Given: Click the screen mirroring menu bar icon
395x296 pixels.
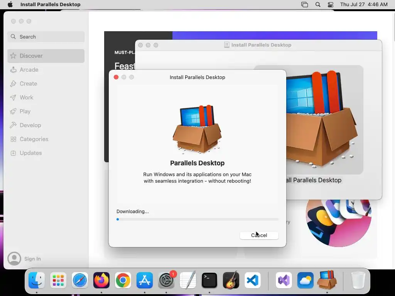Looking at the screenshot, I should (305, 5).
